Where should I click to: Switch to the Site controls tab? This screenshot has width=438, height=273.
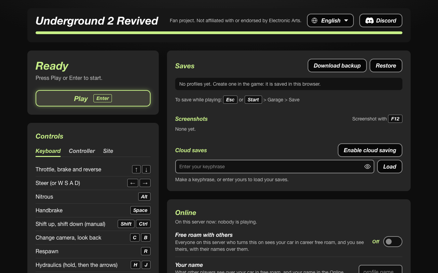108,151
